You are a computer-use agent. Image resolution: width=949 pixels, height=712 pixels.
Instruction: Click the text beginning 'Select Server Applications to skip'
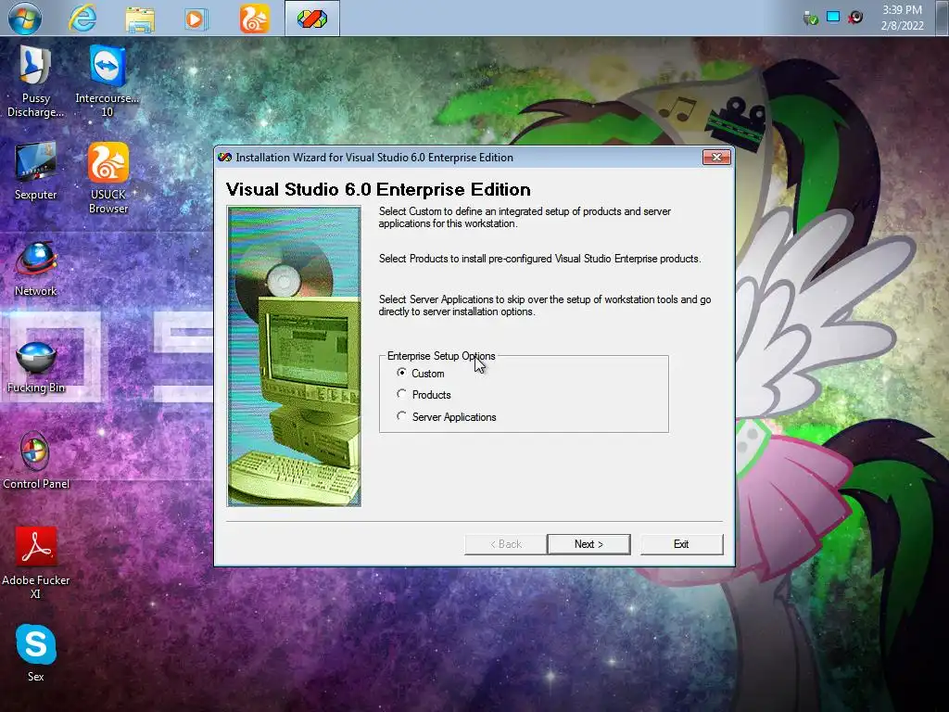545,305
